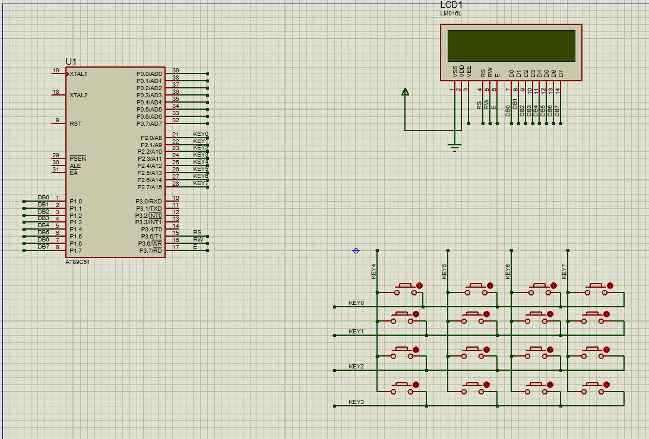Click the P1.0 pin label on U1
This screenshot has width=649, height=439.
(x=76, y=201)
